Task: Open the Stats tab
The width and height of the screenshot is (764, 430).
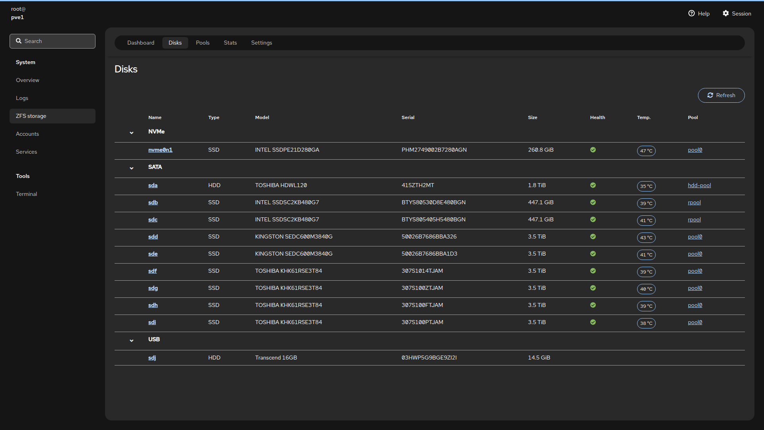Action: [230, 43]
